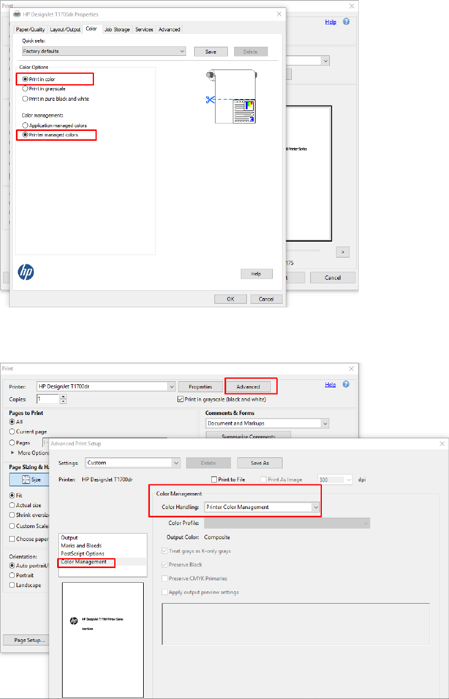The image size is (449, 699).
Task: Expand the Printer HP DesignJet T1700dr dropdown
Action: (x=106, y=387)
